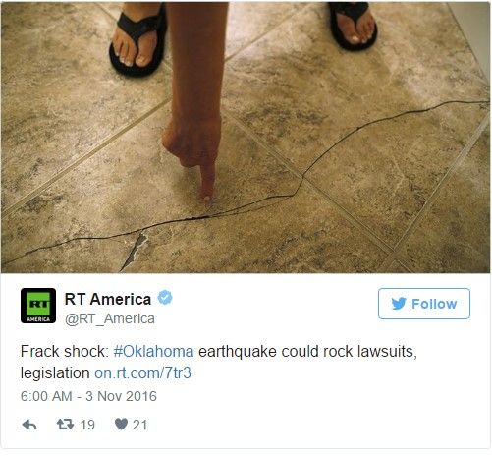Image resolution: width=492 pixels, height=458 pixels.
Task: Click the right flip-flop foot in photo
Action: [x=354, y=26]
